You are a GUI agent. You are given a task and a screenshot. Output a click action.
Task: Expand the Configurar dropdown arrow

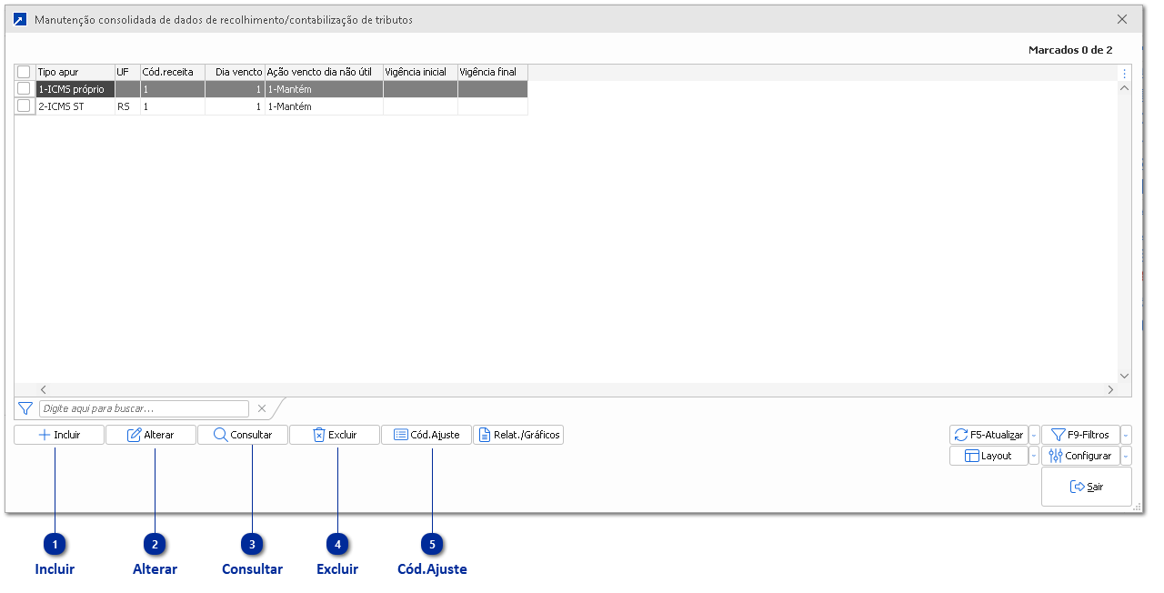point(1127,456)
